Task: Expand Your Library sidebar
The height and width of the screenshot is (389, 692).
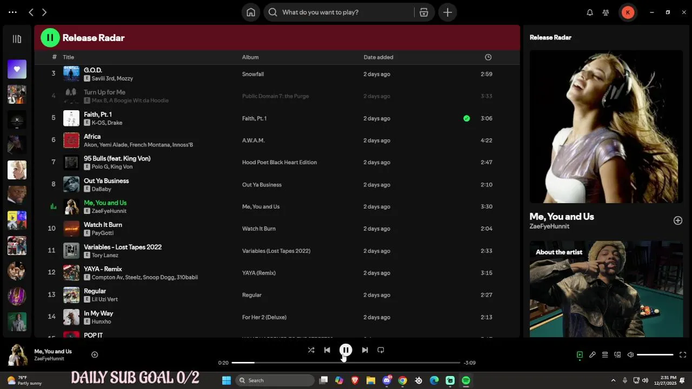Action: point(17,39)
